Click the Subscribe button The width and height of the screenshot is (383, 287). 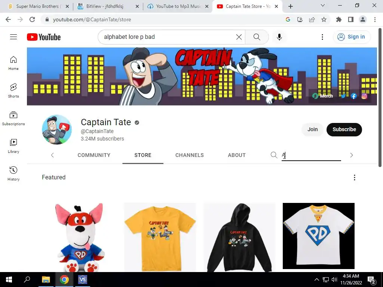click(344, 129)
